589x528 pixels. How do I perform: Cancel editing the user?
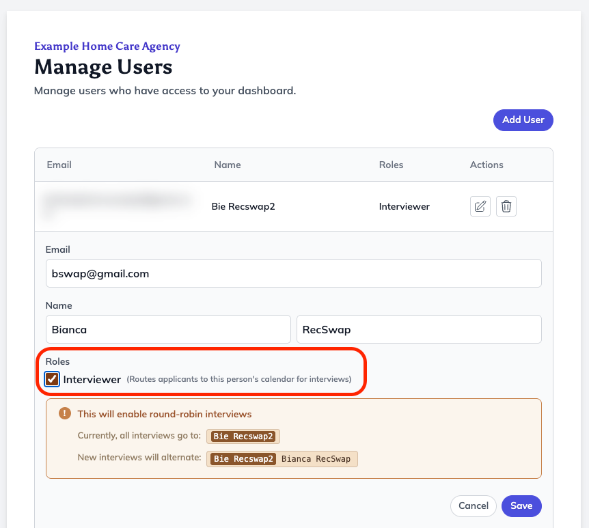(474, 506)
